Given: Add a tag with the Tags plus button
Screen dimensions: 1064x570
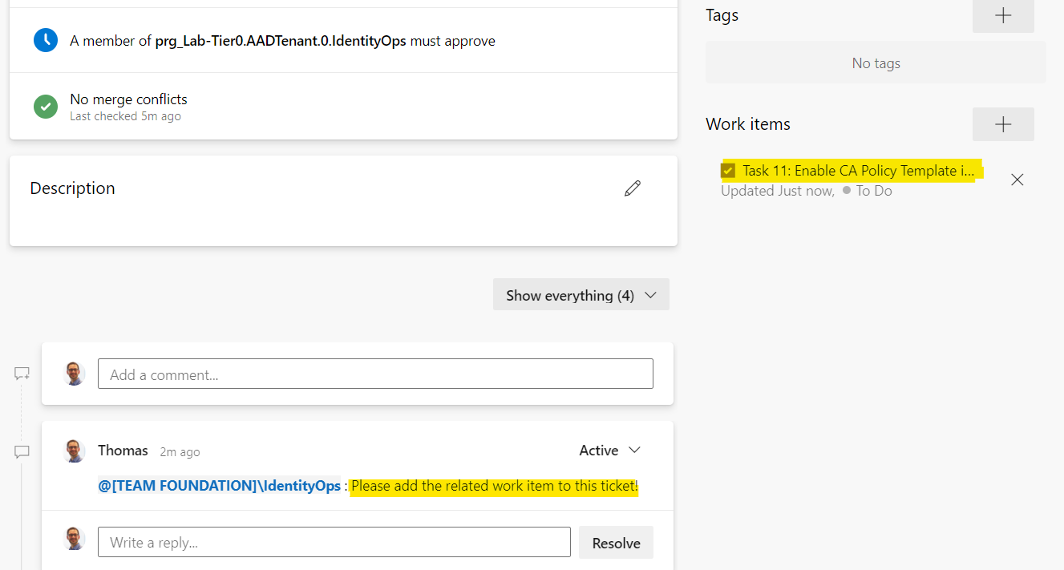Looking at the screenshot, I should [1003, 16].
